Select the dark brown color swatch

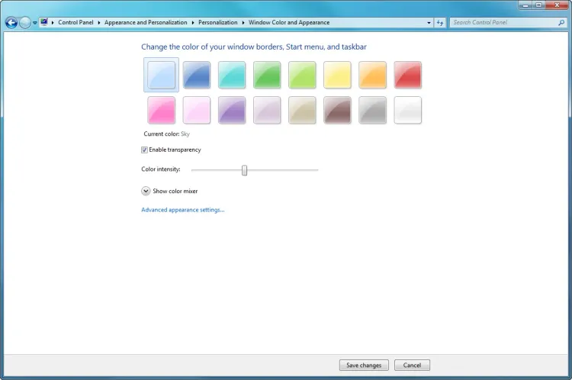337,111
